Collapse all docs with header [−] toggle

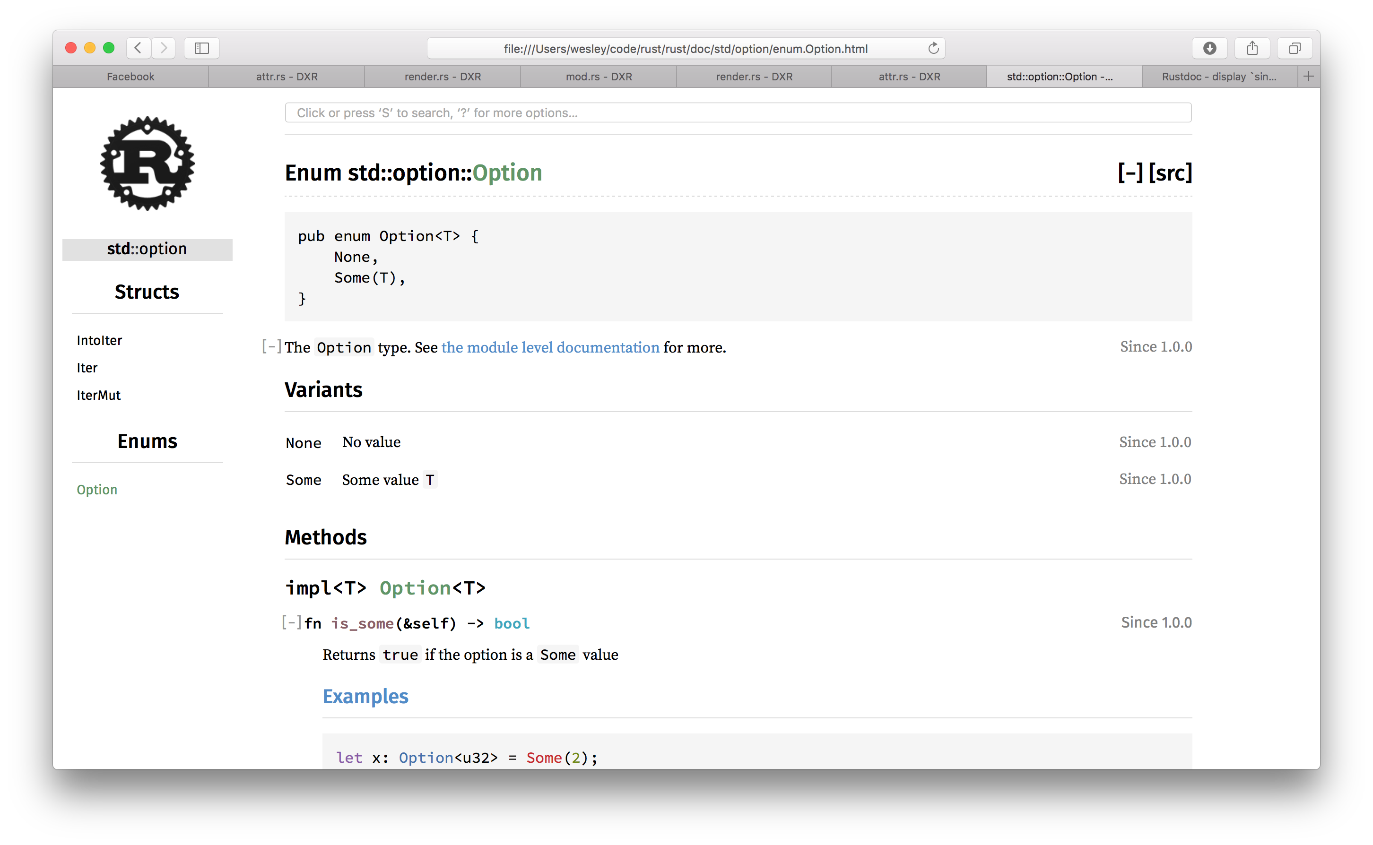(x=1130, y=172)
